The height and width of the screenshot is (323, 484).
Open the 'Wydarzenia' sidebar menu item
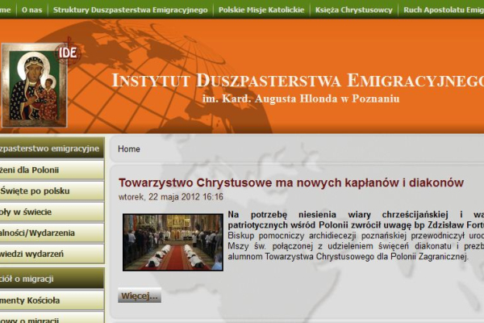[50, 233]
